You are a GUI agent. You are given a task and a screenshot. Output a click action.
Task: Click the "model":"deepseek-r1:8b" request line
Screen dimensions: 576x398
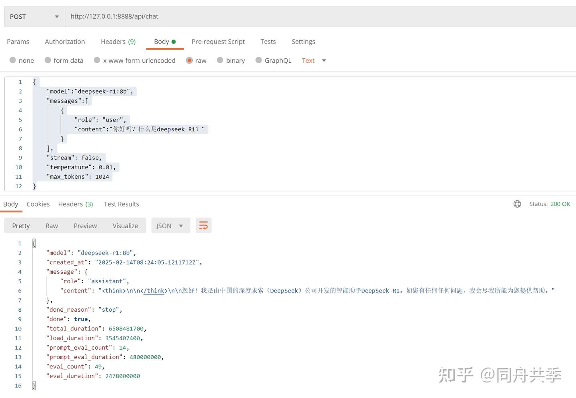(x=90, y=92)
